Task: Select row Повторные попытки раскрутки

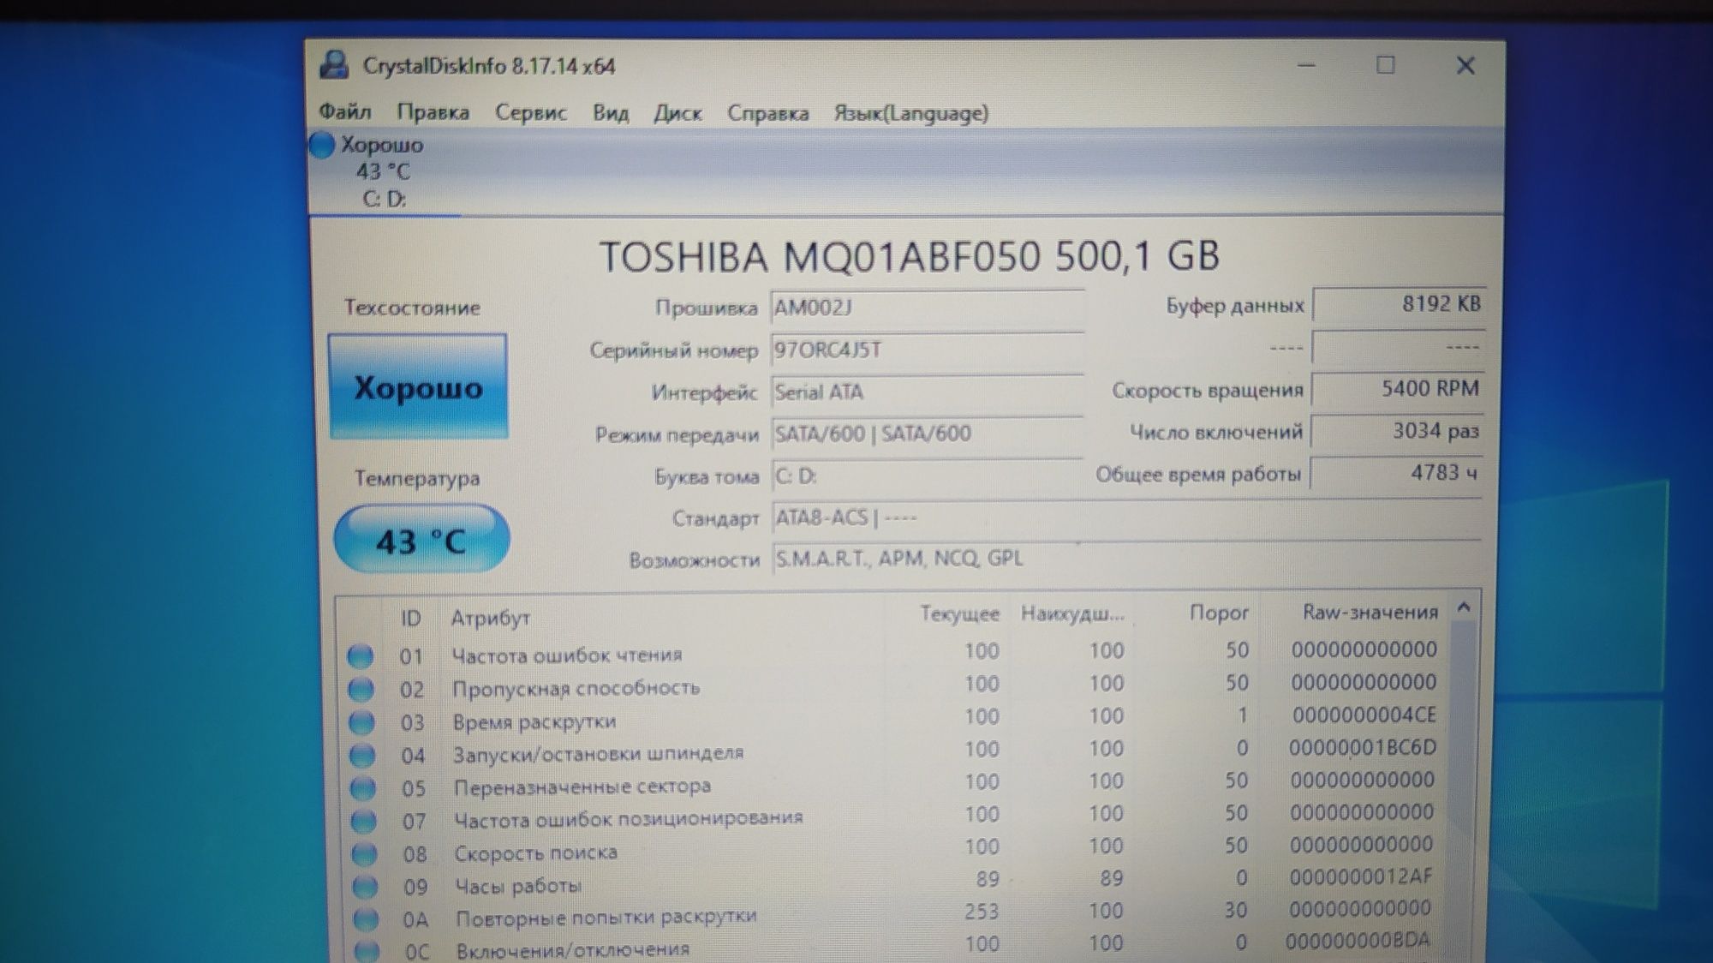Action: tap(893, 913)
